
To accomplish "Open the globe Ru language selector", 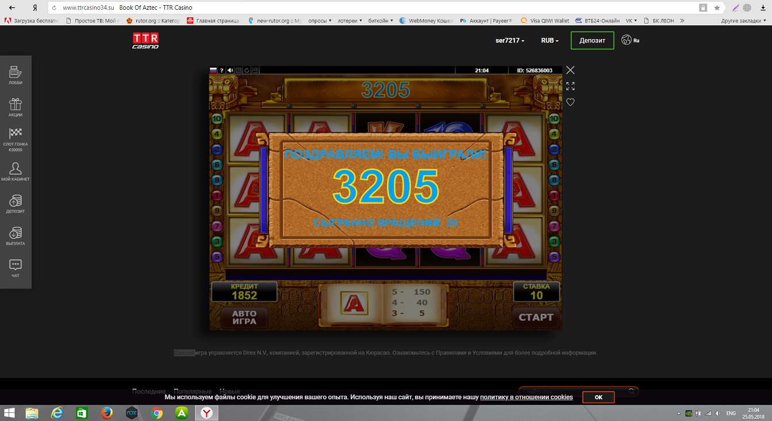I will point(631,40).
